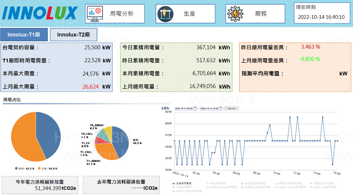Click the 本月累積用電量 value 6,705,664
This screenshot has height=196, width=353.
pos(204,73)
